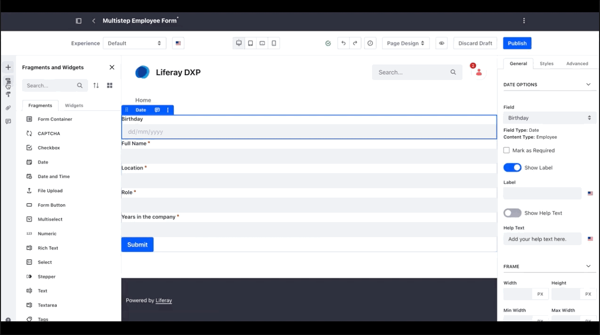Image resolution: width=600 pixels, height=335 pixels.
Task: Check the Mark as Required checkbox
Action: (507, 151)
